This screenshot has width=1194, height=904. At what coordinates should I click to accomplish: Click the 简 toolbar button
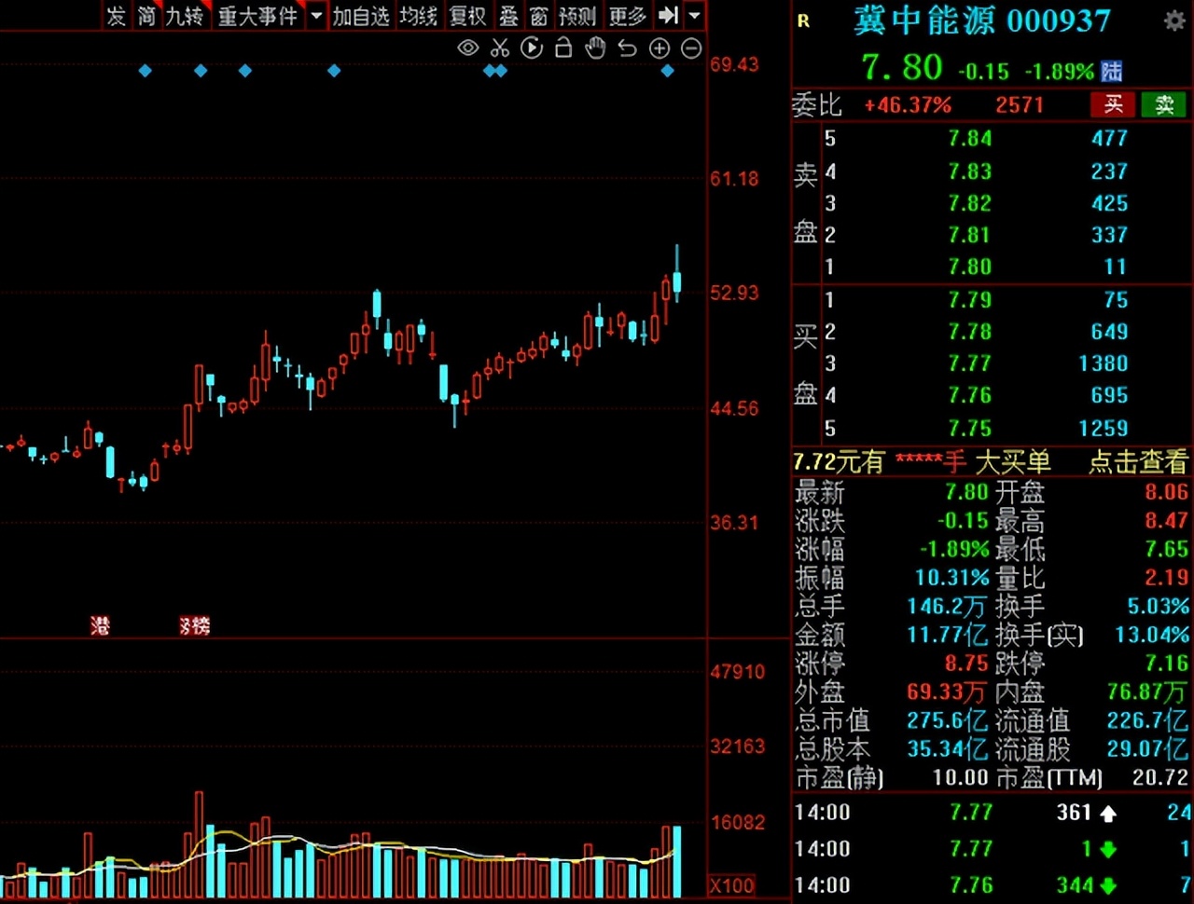click(x=146, y=16)
